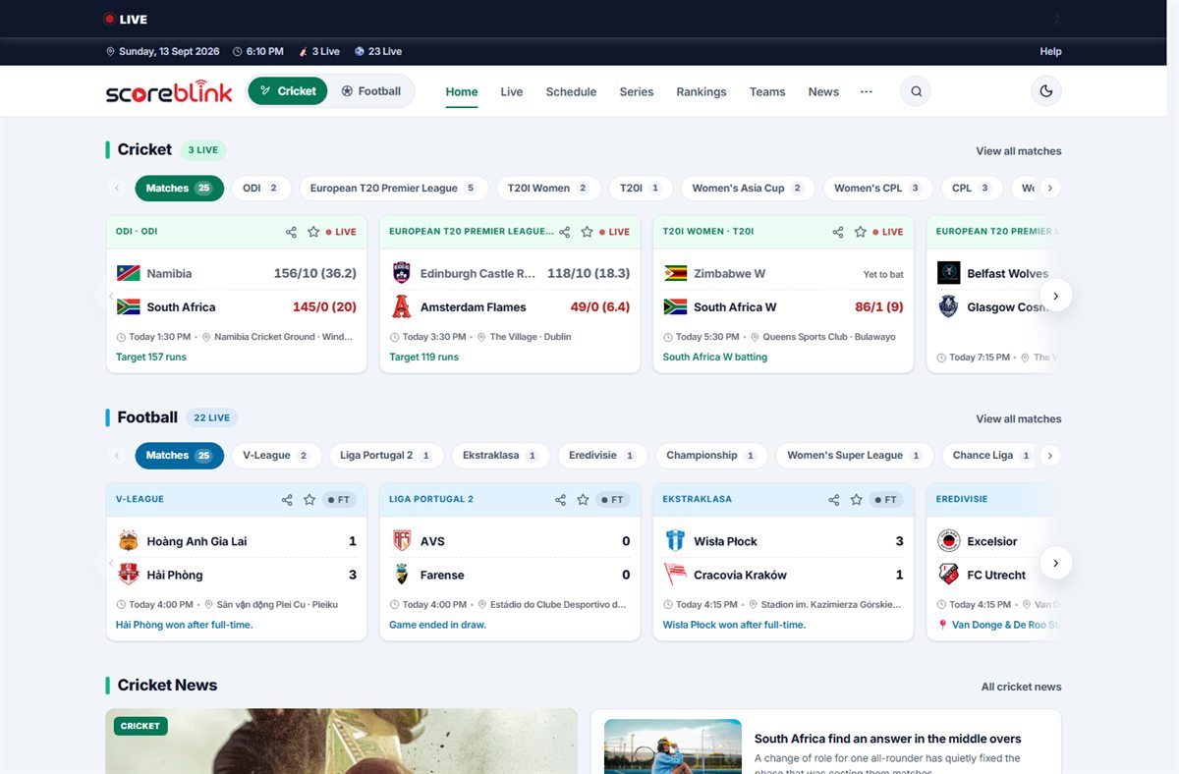Image resolution: width=1179 pixels, height=774 pixels.
Task: Click View all matches in Cricket section
Action: pyautogui.click(x=1019, y=151)
